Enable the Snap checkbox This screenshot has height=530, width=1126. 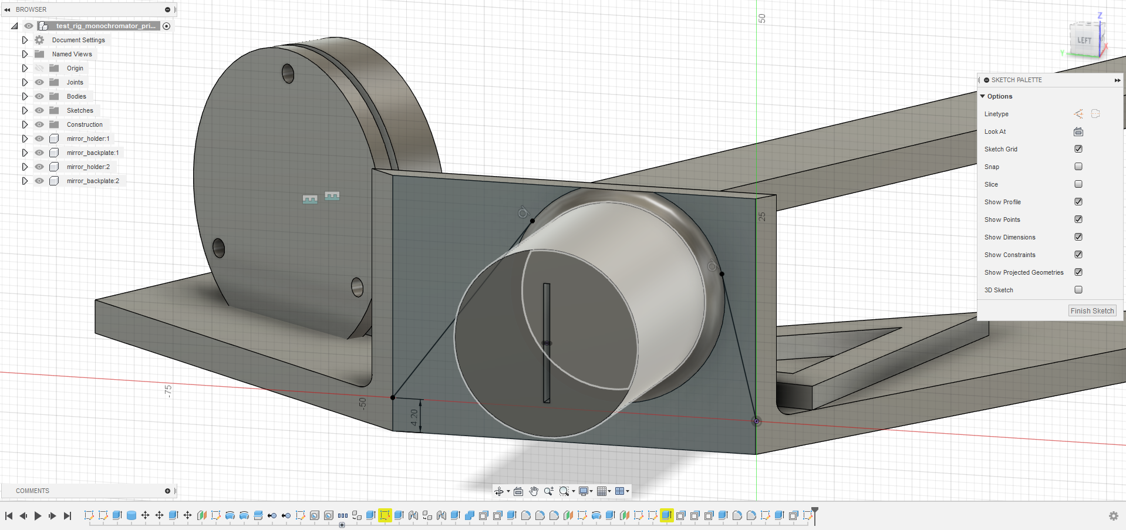click(x=1078, y=167)
